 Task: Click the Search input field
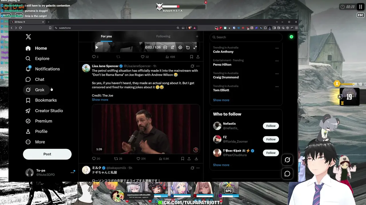pos(246,37)
